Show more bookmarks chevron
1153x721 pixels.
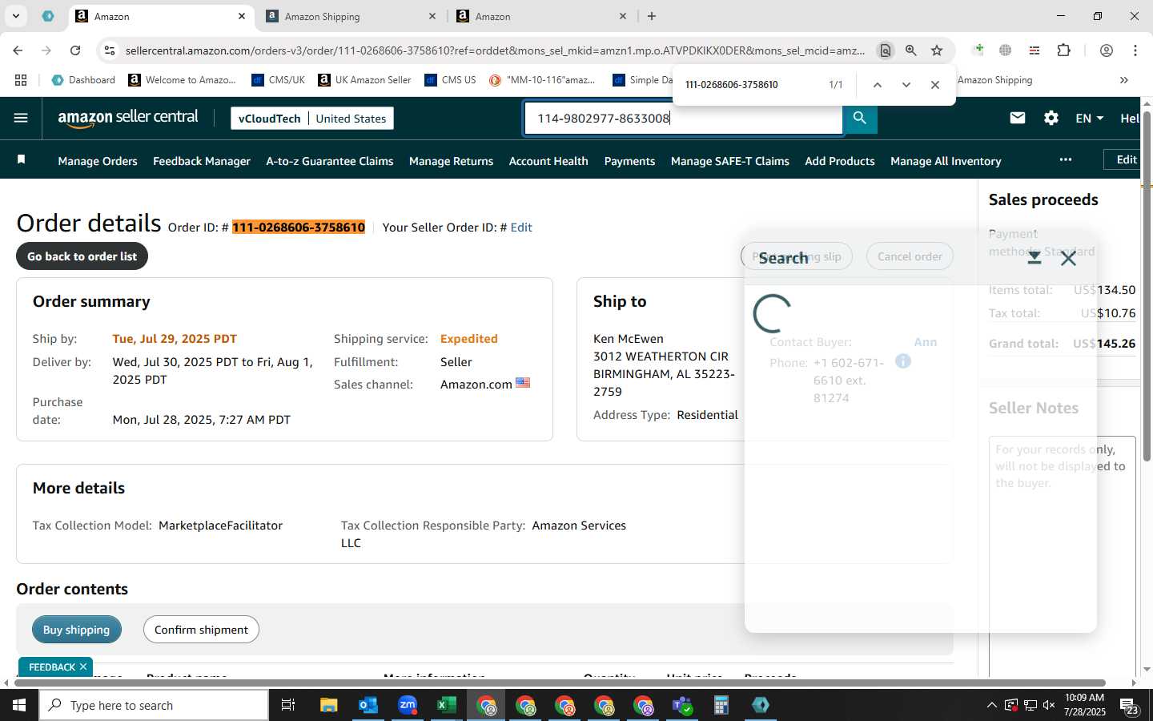[x=1124, y=80]
